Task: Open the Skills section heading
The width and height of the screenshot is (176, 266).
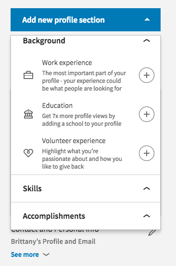Action: coord(32,188)
